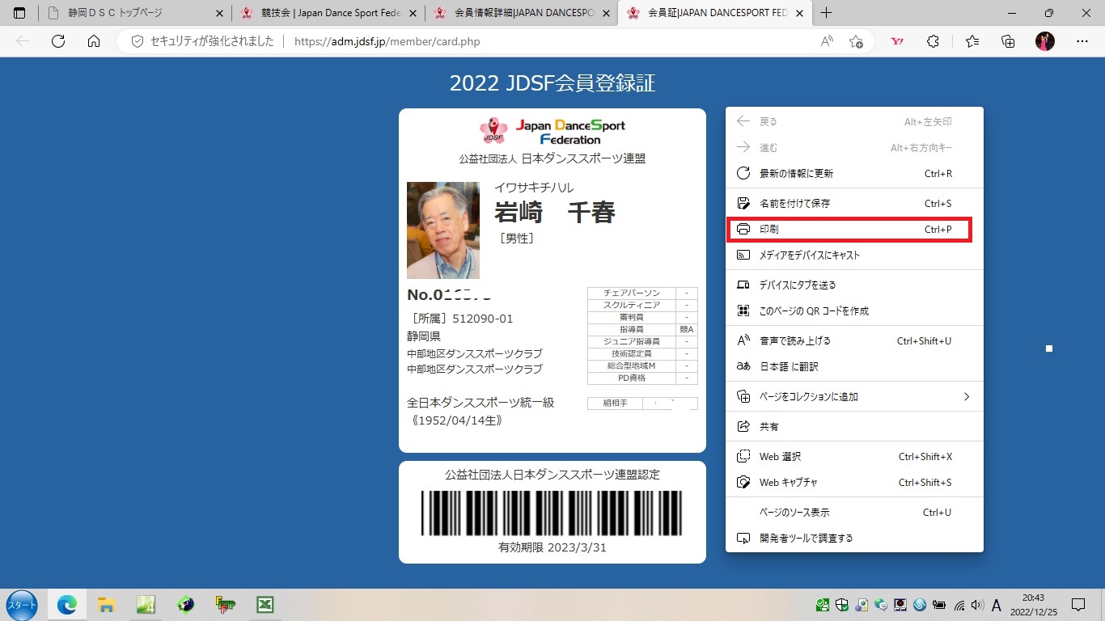Image resolution: width=1105 pixels, height=621 pixels.
Task: Click the disabled back arrow in toolbar
Action: pos(23,41)
